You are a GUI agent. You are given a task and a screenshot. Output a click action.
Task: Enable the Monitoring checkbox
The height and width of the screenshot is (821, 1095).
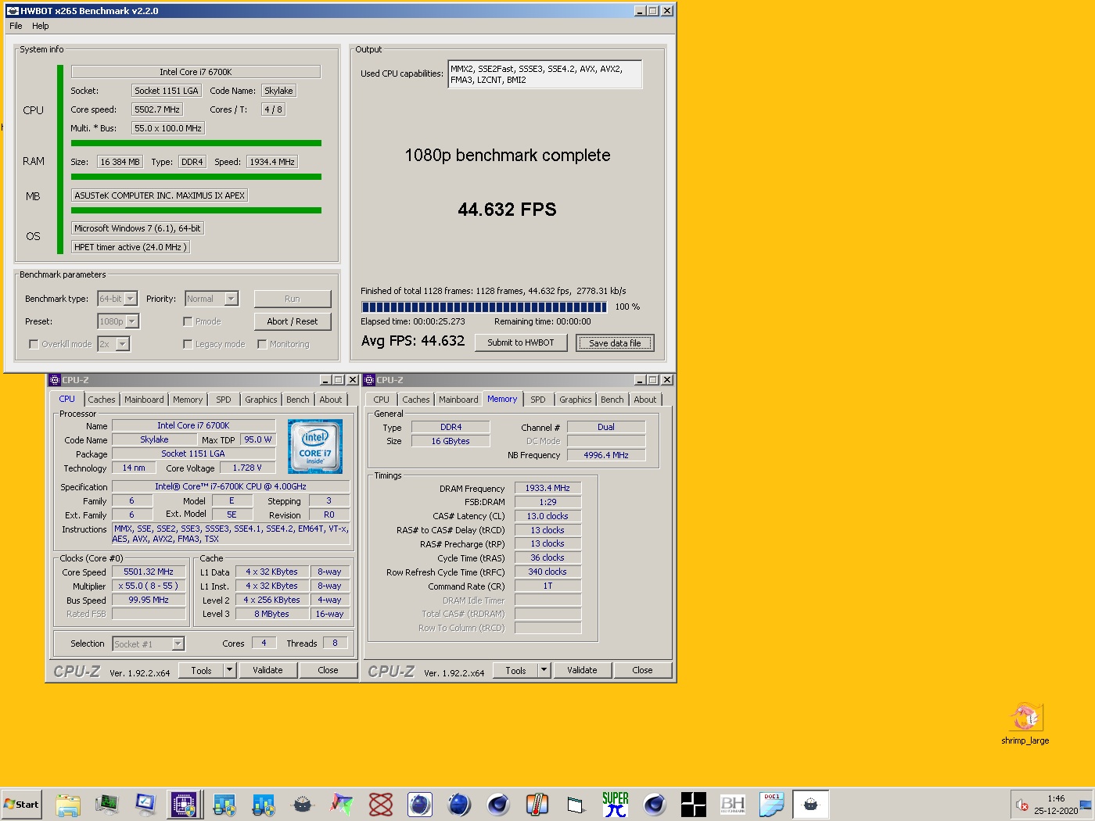click(x=262, y=344)
